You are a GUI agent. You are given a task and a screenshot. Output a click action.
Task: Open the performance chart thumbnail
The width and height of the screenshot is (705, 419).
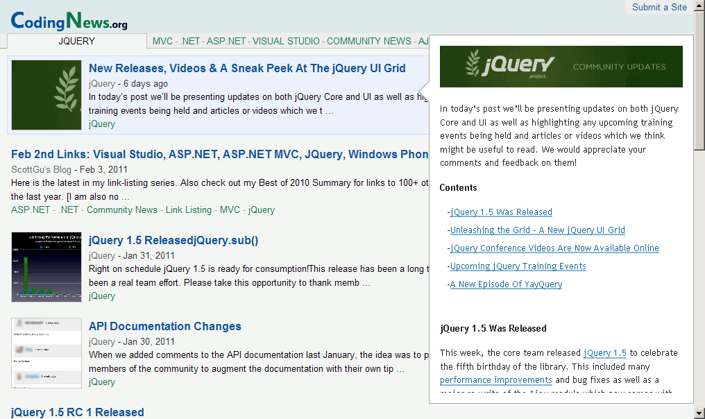(46, 267)
